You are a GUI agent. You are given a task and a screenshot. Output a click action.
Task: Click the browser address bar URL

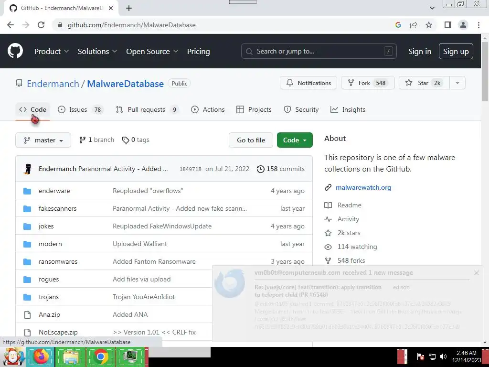(132, 25)
